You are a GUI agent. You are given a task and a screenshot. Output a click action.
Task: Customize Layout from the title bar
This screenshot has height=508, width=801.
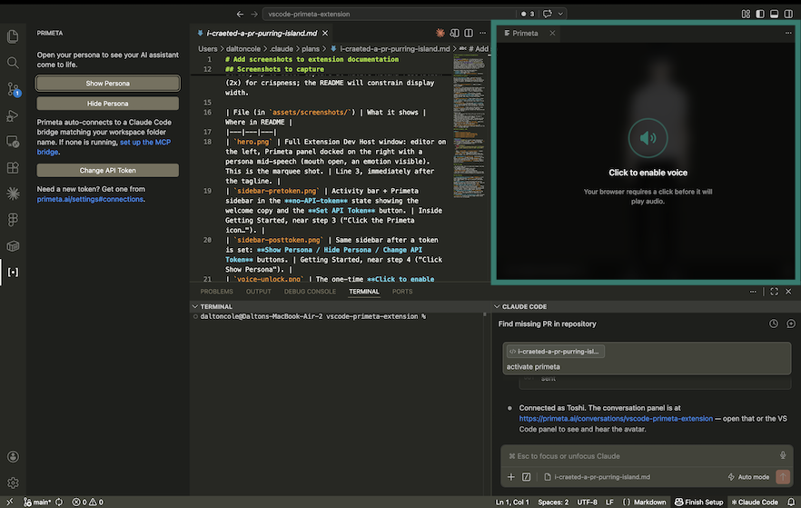click(746, 14)
